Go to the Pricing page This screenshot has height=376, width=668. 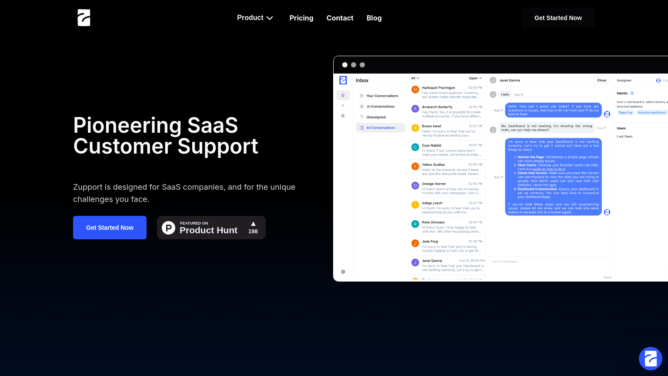pyautogui.click(x=301, y=18)
